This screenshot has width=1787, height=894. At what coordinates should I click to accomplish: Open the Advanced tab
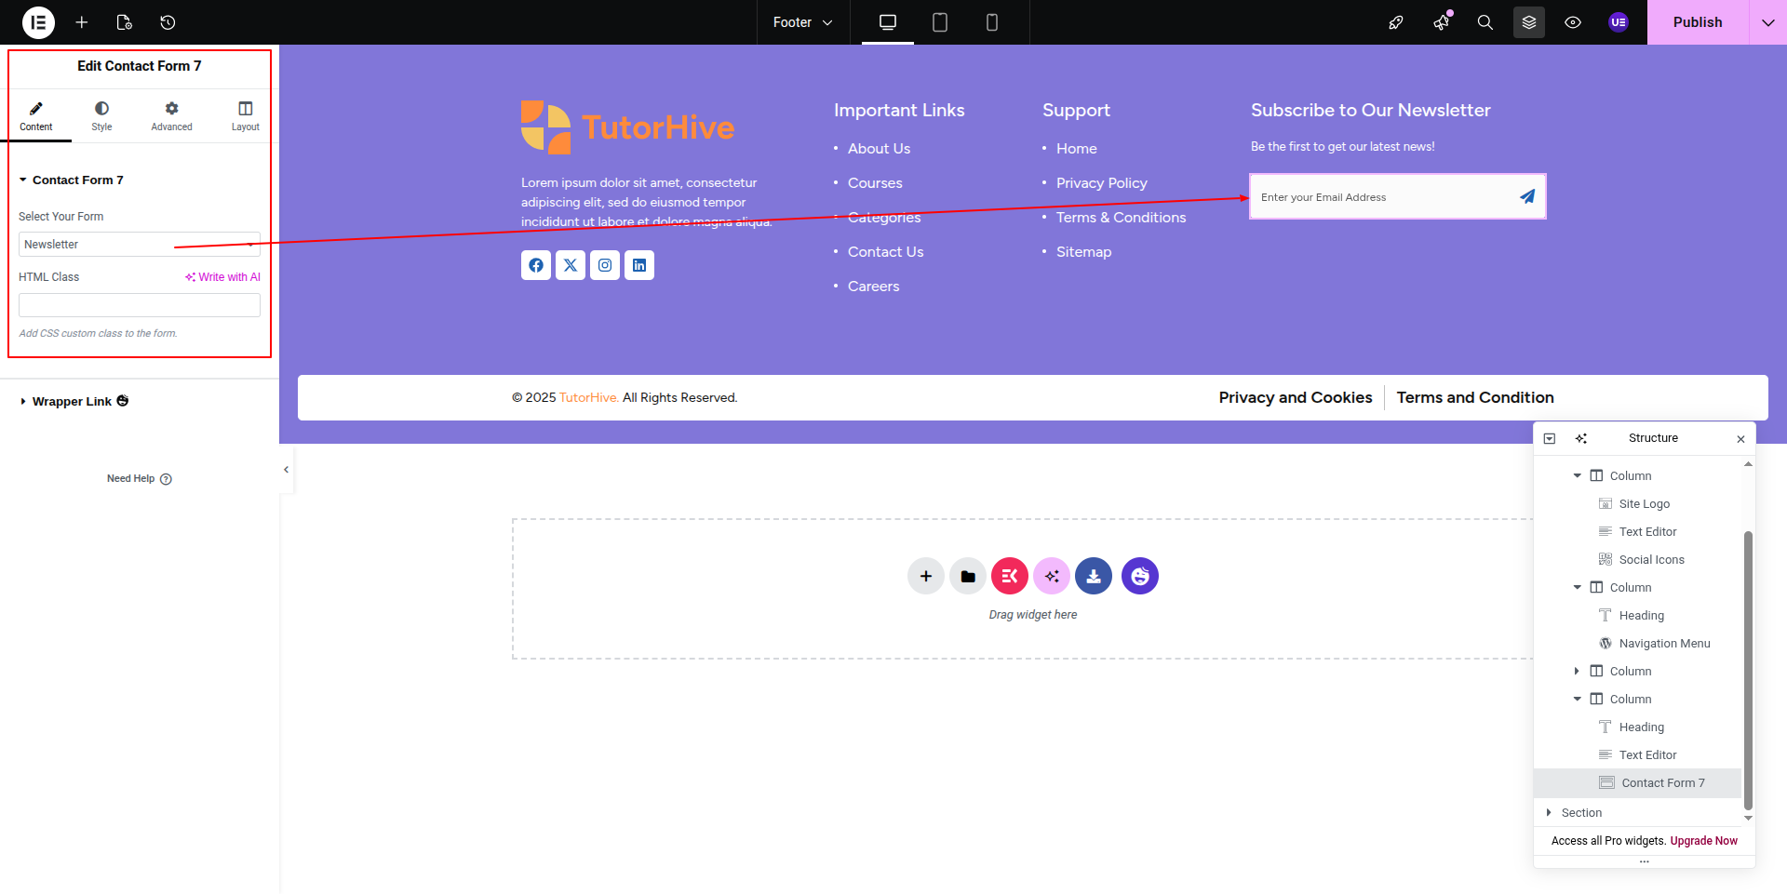(x=171, y=115)
